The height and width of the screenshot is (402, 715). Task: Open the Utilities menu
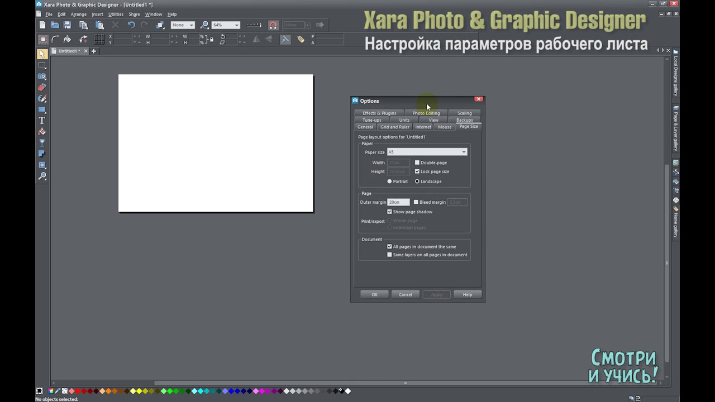coord(116,15)
